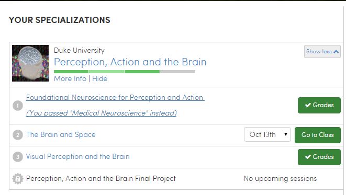Click the You passed Medical Neuroscience instead link

pyautogui.click(x=101, y=113)
